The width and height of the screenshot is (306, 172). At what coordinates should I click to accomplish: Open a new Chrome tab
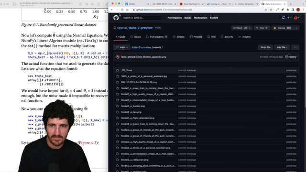coord(291,4)
